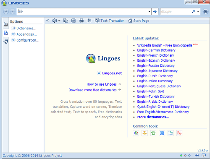The height and width of the screenshot is (159, 210).
Task: Click the copy icon in toolbar
Action: click(66, 21)
